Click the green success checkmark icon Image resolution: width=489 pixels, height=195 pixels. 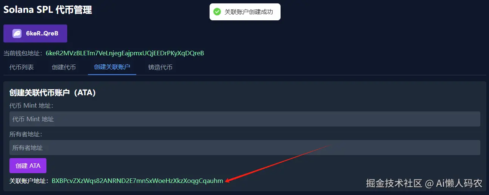pos(217,12)
